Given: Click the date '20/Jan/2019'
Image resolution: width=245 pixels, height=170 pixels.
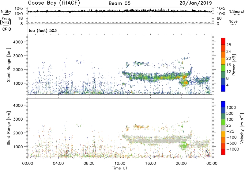Looking at the screenshot, I should point(196,3).
